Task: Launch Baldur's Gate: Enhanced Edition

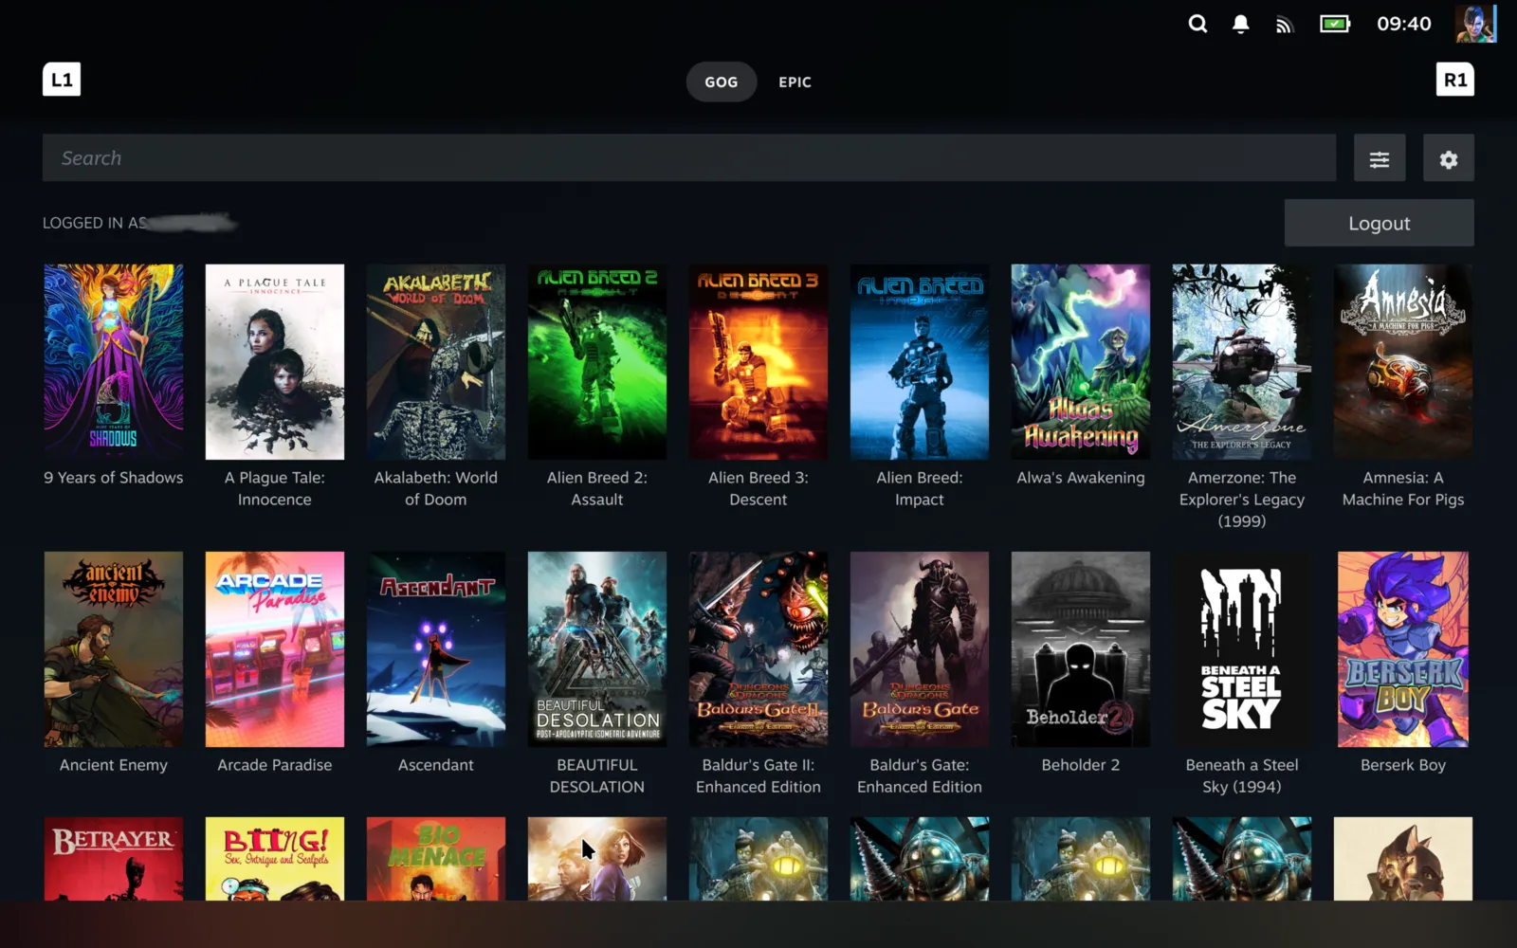Action: click(x=919, y=649)
